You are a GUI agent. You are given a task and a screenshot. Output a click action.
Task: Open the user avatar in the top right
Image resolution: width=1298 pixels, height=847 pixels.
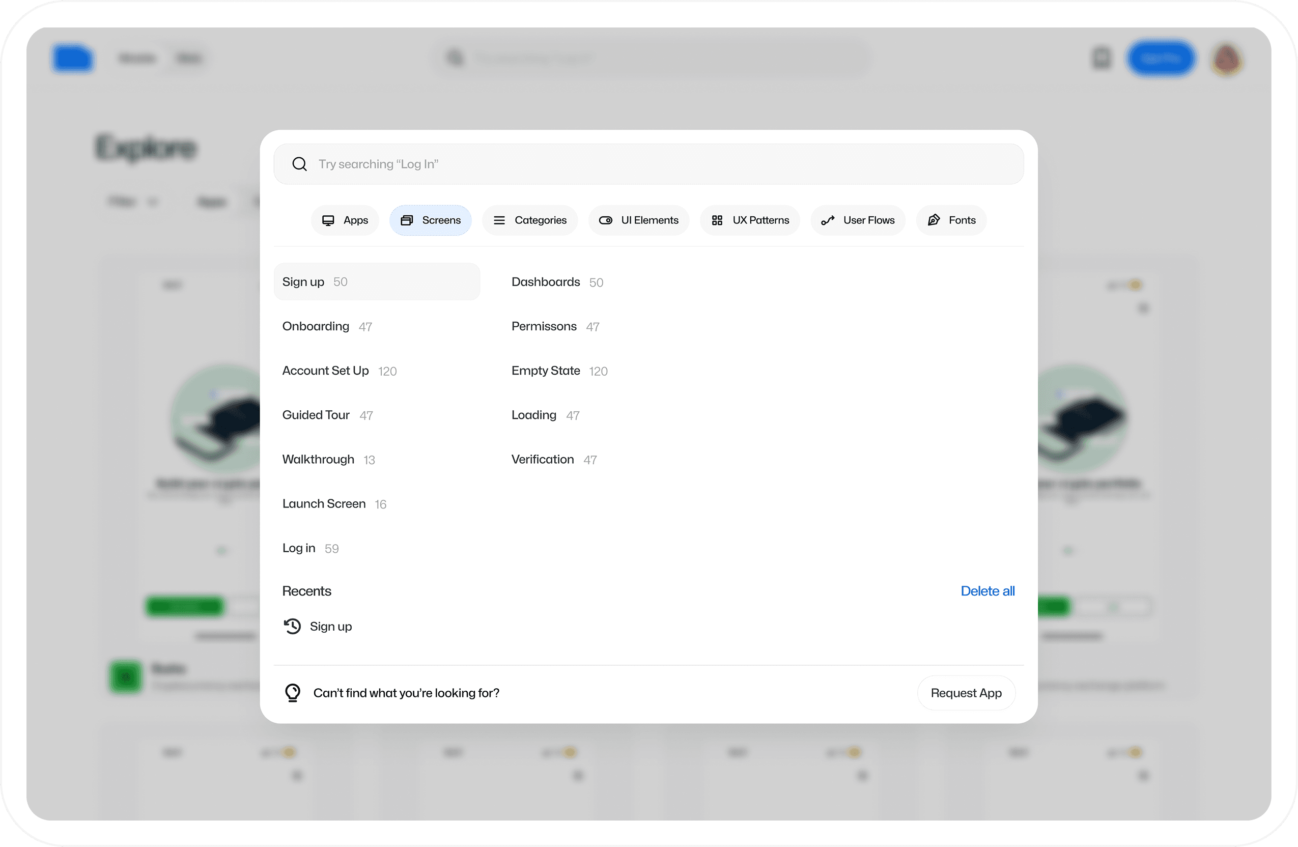1227,59
